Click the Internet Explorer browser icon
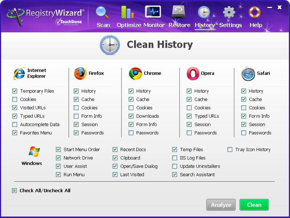 [19, 73]
